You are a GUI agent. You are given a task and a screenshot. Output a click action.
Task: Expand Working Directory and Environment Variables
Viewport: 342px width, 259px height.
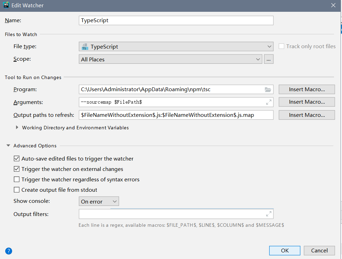pos(17,128)
